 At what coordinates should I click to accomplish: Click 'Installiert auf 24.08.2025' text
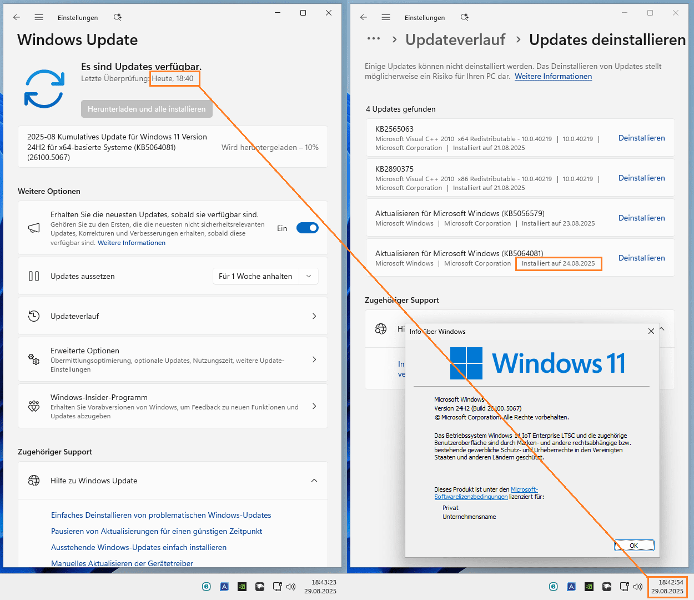point(558,263)
